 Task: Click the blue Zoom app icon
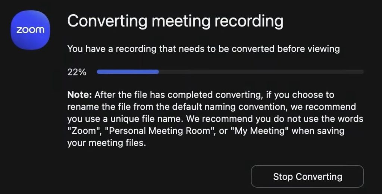pos(30,30)
